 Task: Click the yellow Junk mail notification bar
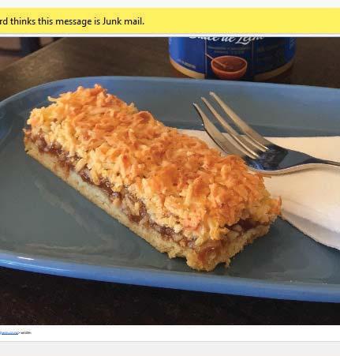click(x=170, y=21)
